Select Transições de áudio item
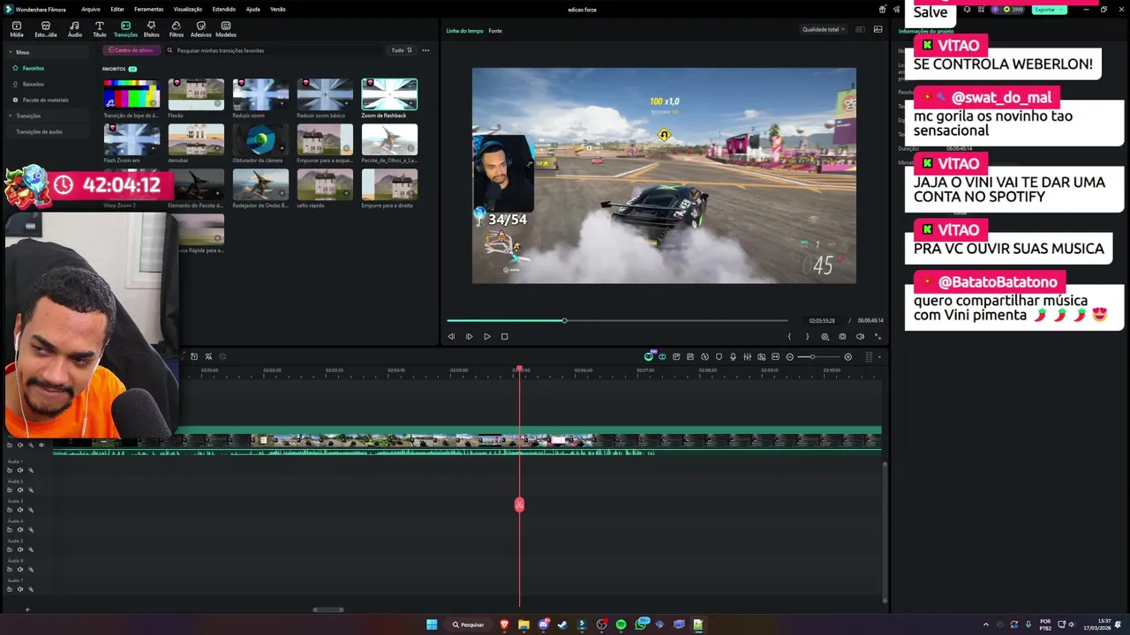The width and height of the screenshot is (1130, 635). click(x=39, y=131)
